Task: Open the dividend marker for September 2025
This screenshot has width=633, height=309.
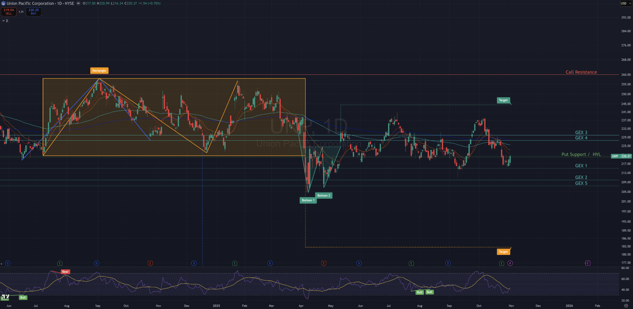Action: pos(448,263)
